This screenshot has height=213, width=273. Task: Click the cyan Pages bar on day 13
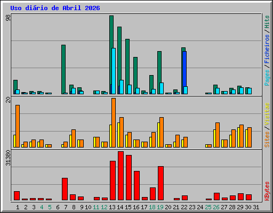pyautogui.click(x=114, y=71)
